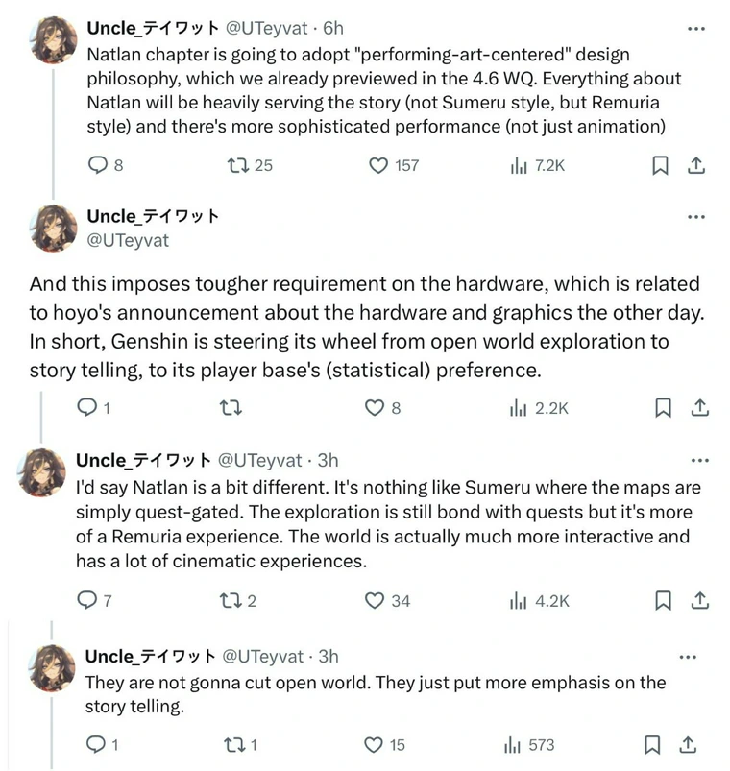Reply to the performing-art-centered design tweet
The width and height of the screenshot is (730, 771).
[97, 165]
